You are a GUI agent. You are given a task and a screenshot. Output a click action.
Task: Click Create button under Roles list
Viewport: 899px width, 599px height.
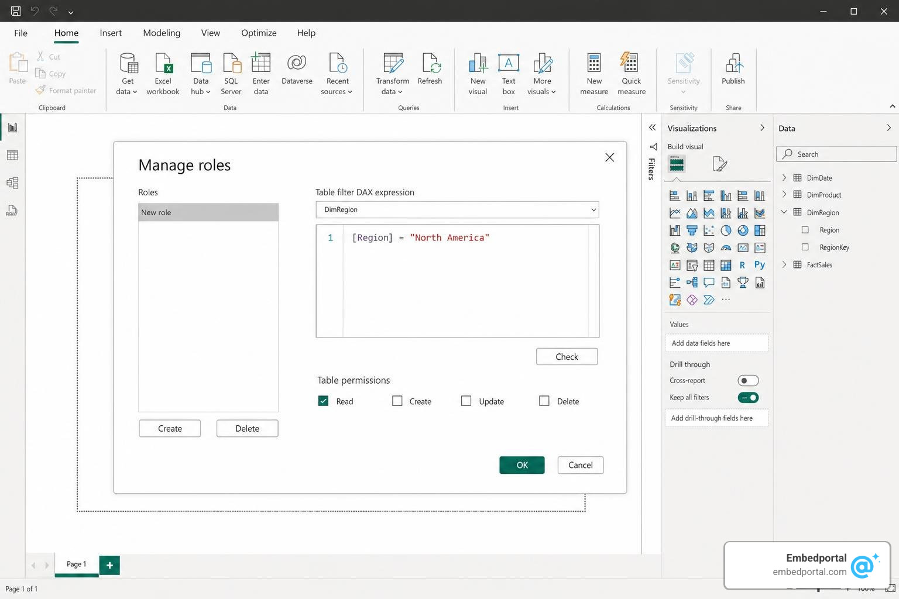click(170, 428)
